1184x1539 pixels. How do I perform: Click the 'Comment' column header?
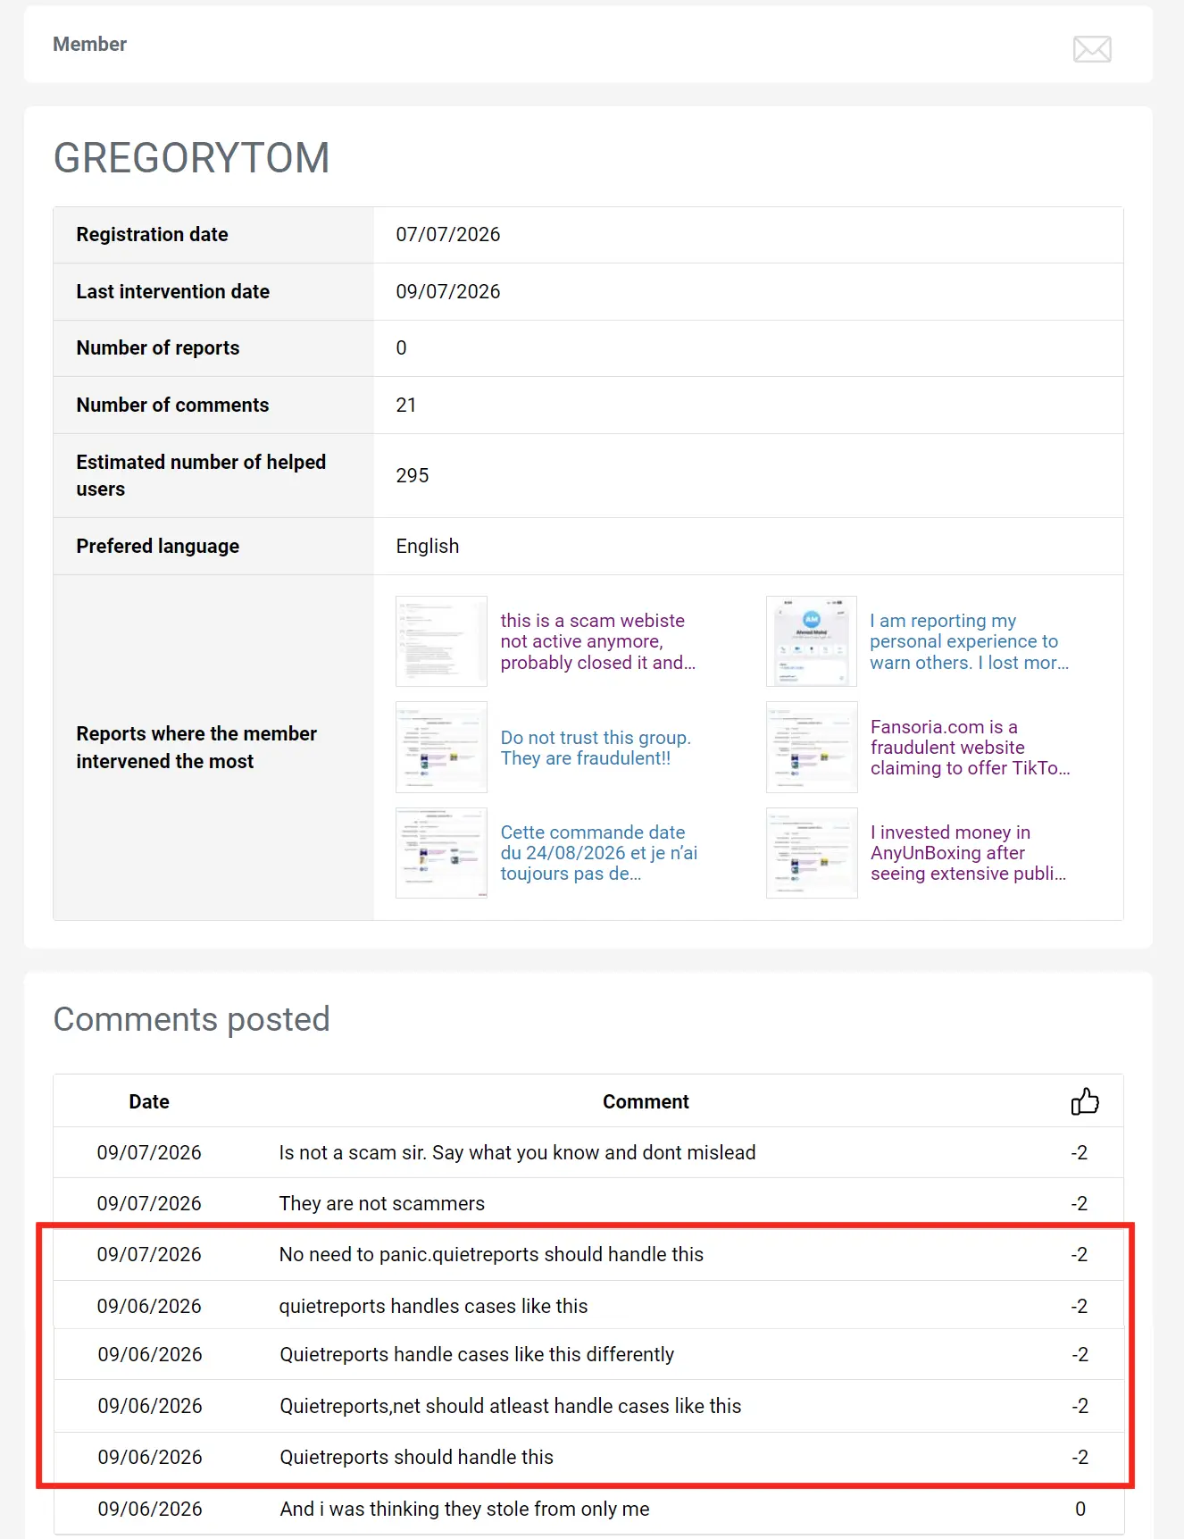646,1101
